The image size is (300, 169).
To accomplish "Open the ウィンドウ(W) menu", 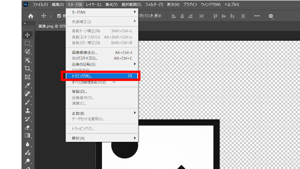I will pos(210,5).
